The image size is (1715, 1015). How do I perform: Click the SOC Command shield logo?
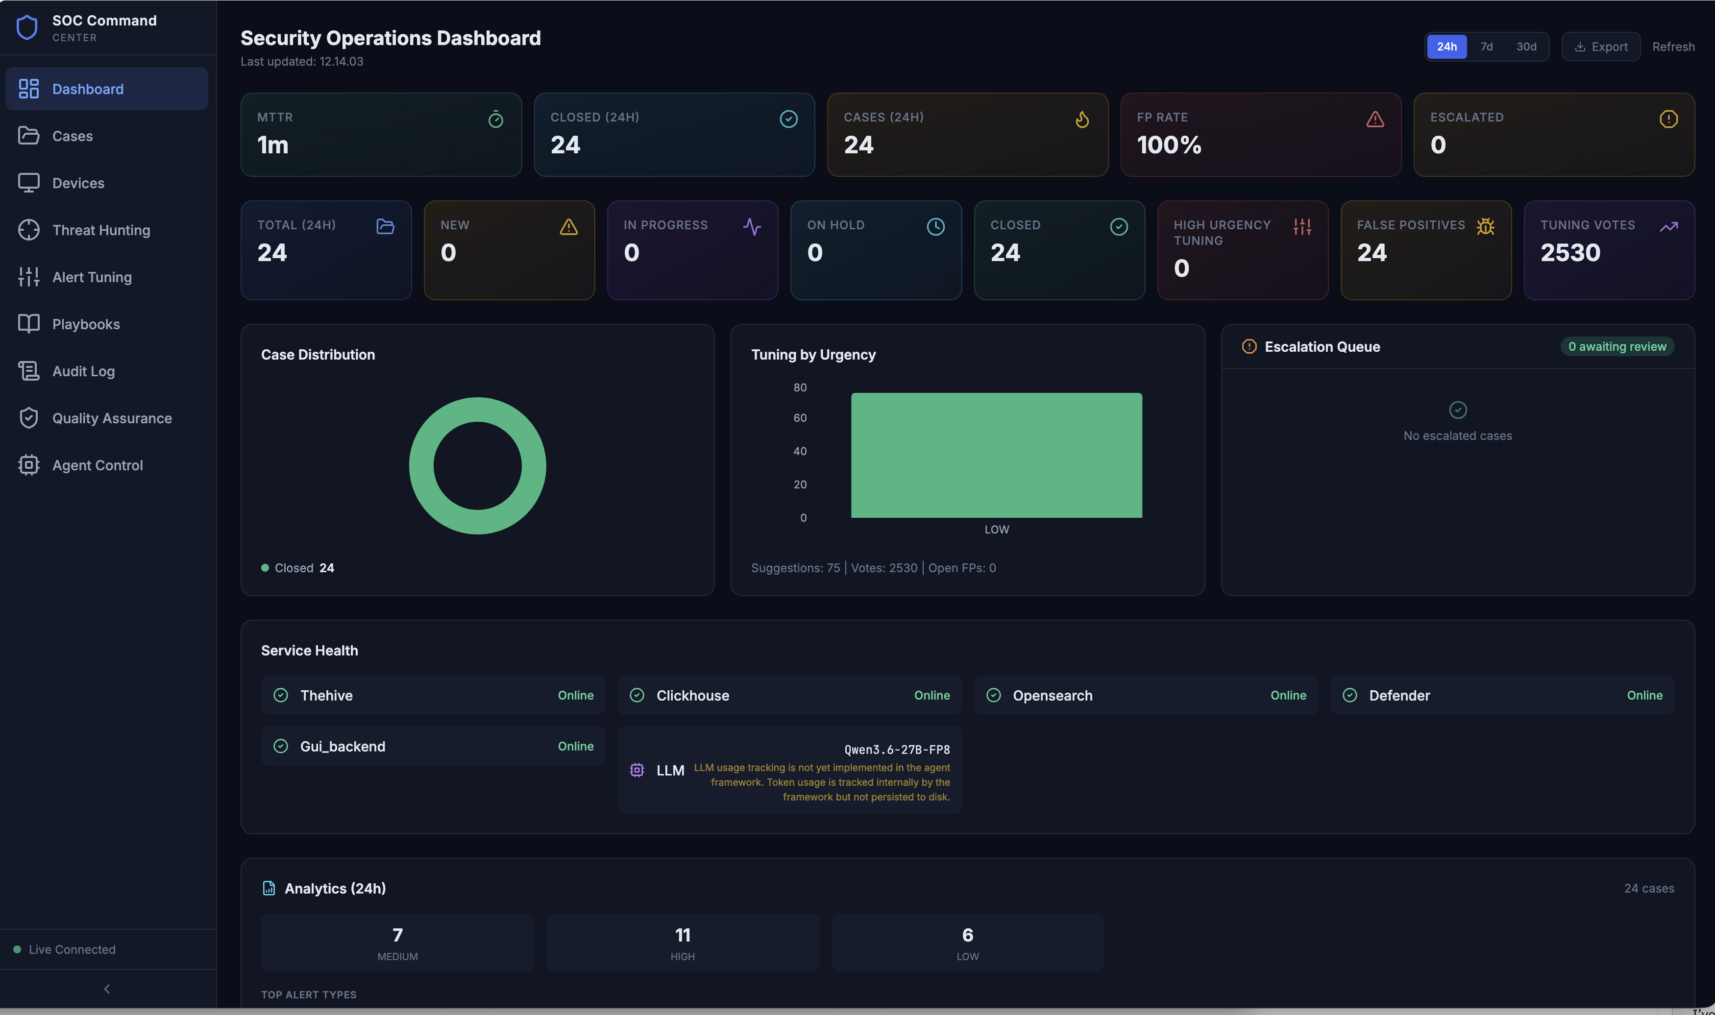[26, 28]
